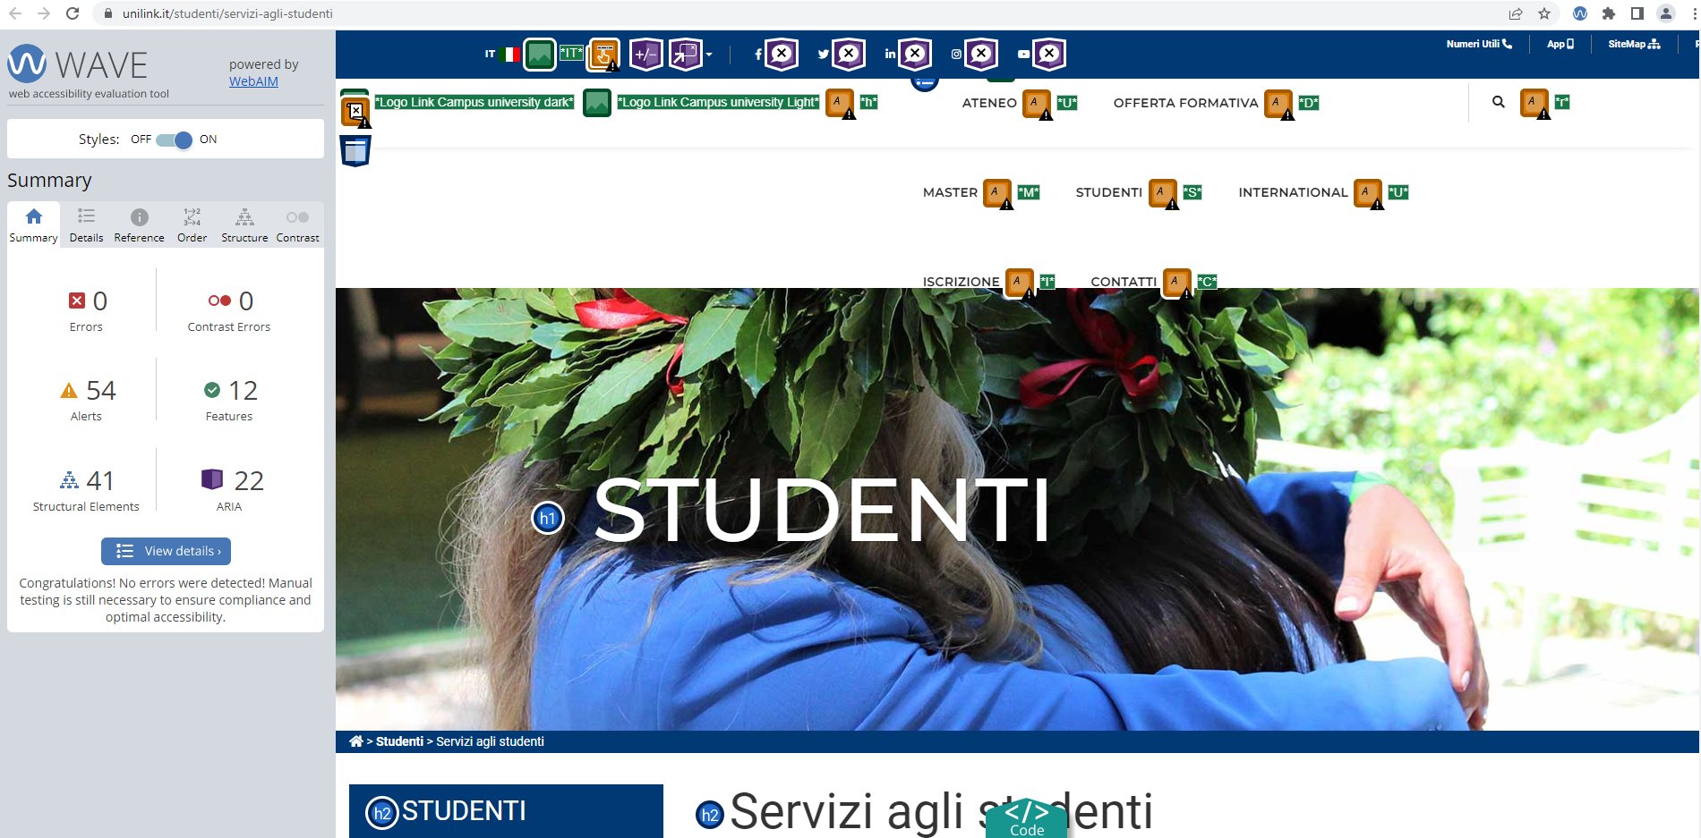Screen dimensions: 1701x838
Task: Click the h2 icon in the STUDENTI sidebar box
Action: pos(382,813)
